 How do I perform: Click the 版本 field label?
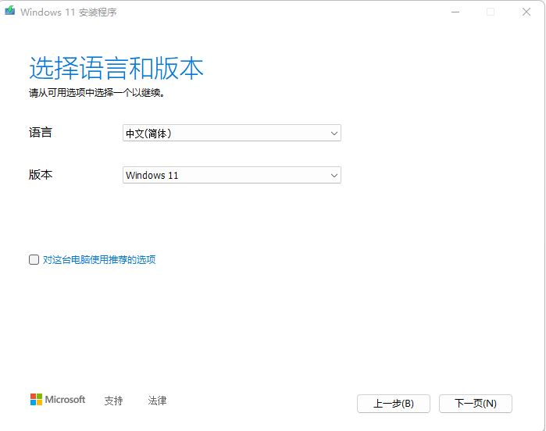(x=41, y=175)
